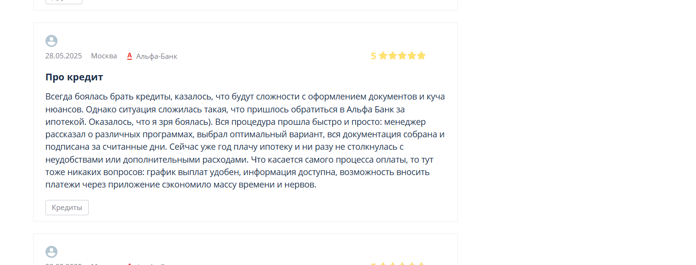The height and width of the screenshot is (265, 696).
Task: Click the cut-off date in the bottom review card
Action: click(64, 264)
